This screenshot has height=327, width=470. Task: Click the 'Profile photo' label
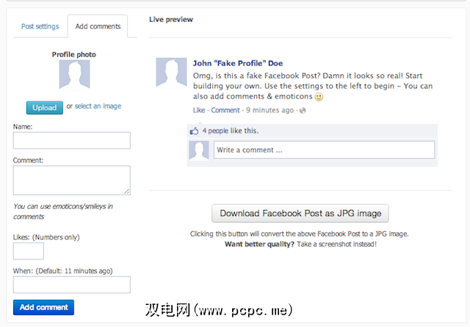[74, 54]
